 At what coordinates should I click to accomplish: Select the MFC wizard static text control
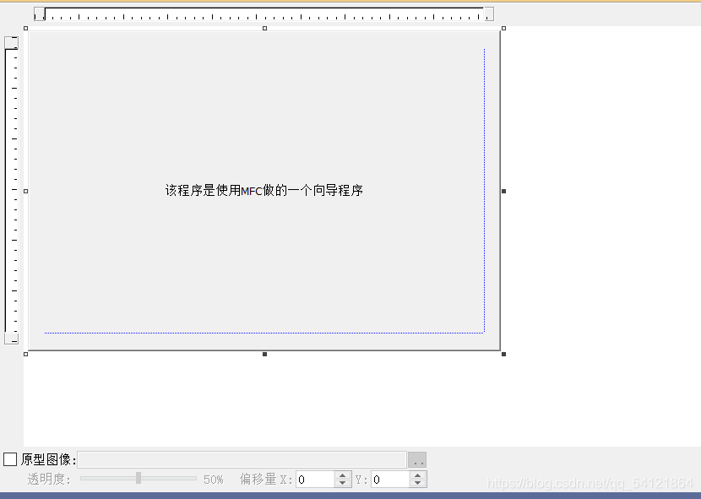pos(264,190)
